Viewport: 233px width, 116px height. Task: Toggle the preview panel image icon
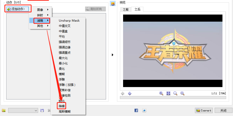pos(113,4)
